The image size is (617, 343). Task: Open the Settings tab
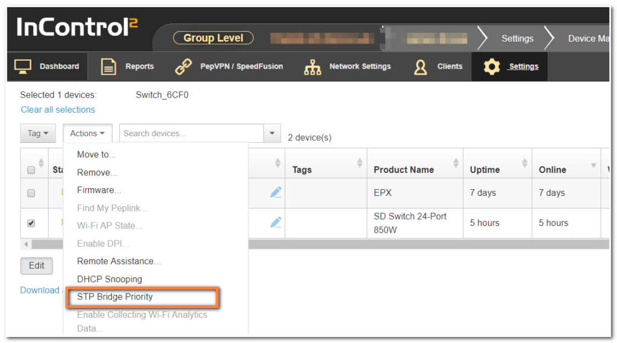(510, 66)
